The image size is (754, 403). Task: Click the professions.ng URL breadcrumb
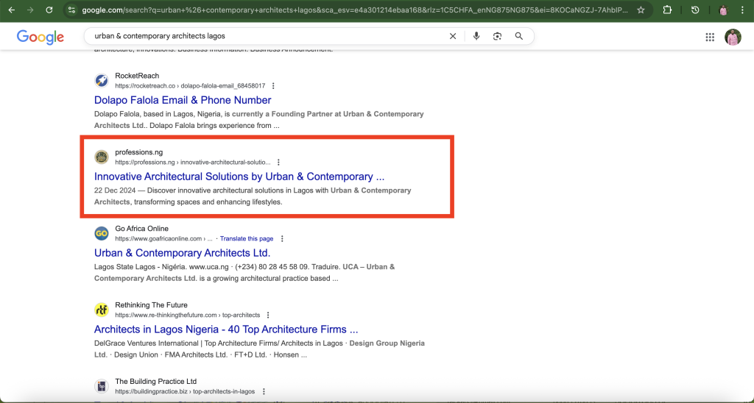point(192,163)
